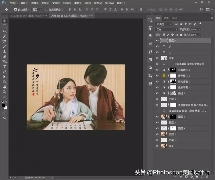
Task: Swap foreground and background colors
Action: [6, 102]
